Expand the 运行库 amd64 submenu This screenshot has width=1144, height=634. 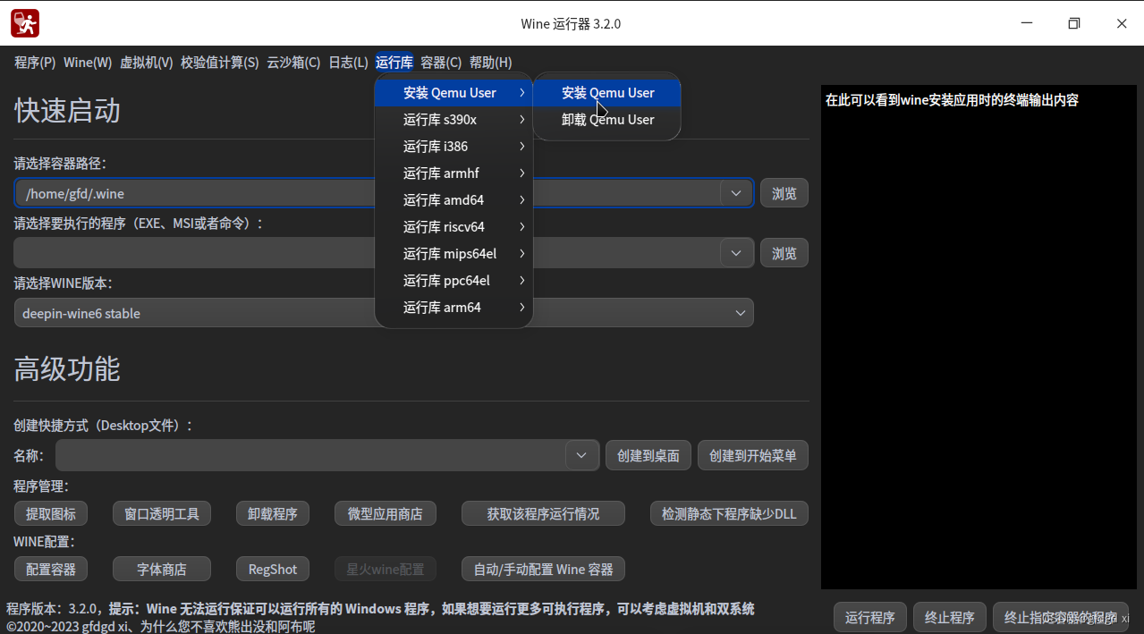[x=453, y=200]
